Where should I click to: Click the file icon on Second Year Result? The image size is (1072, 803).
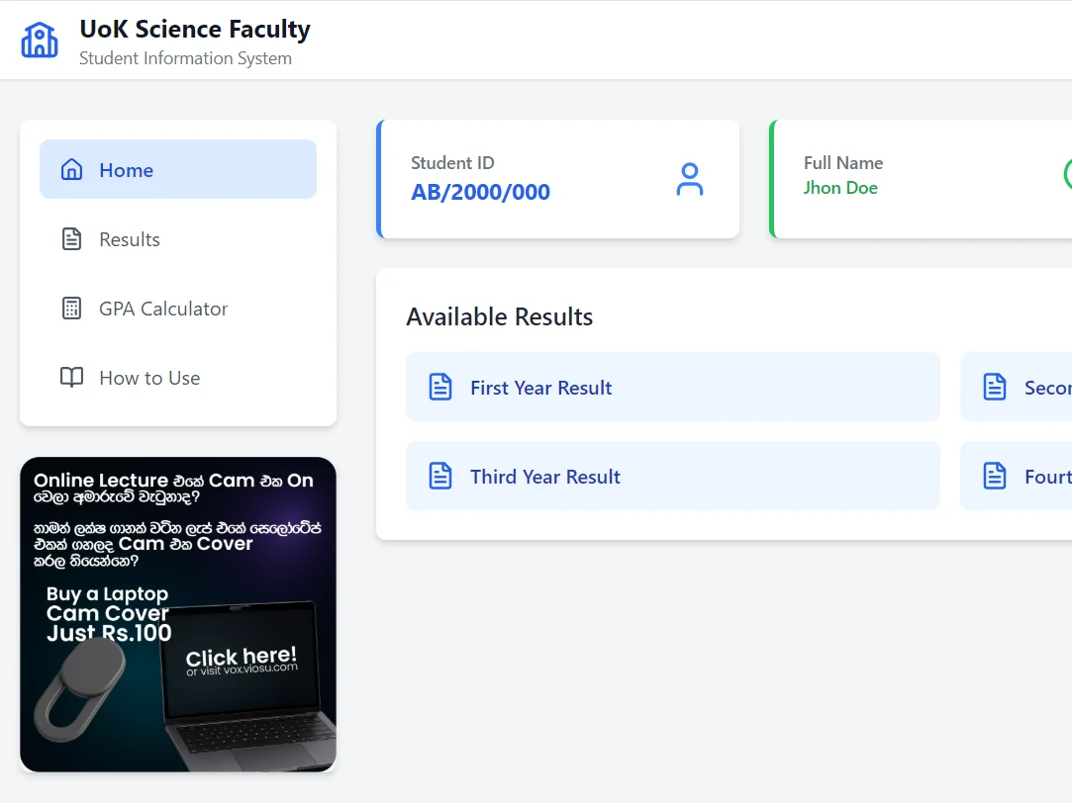995,387
